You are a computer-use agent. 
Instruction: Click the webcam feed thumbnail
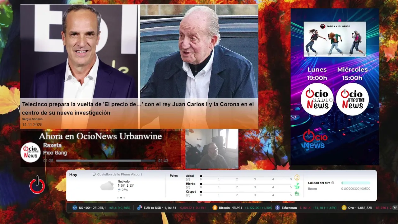[x=212, y=149]
